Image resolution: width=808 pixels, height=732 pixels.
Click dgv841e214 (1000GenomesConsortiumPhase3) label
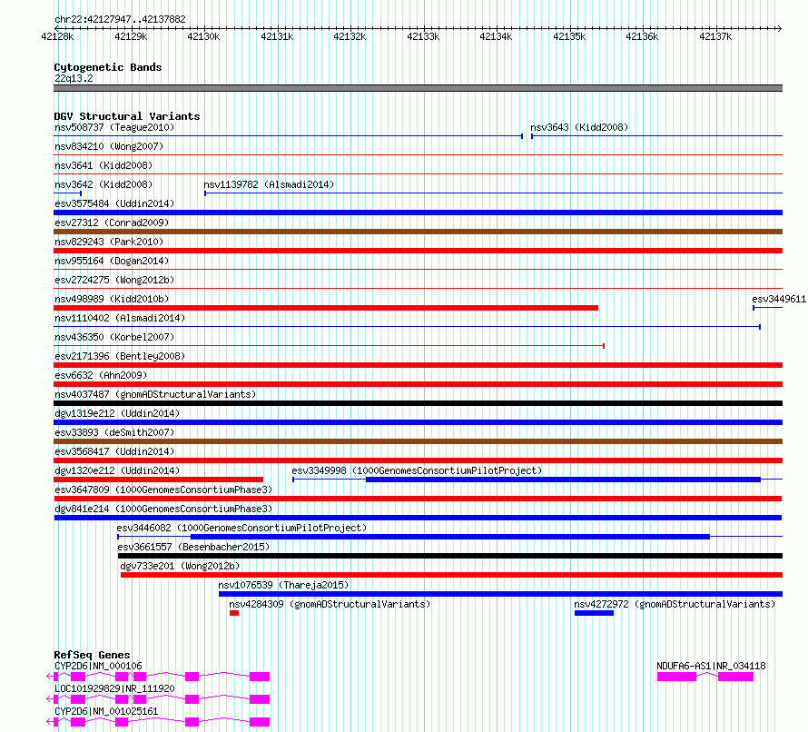click(163, 509)
